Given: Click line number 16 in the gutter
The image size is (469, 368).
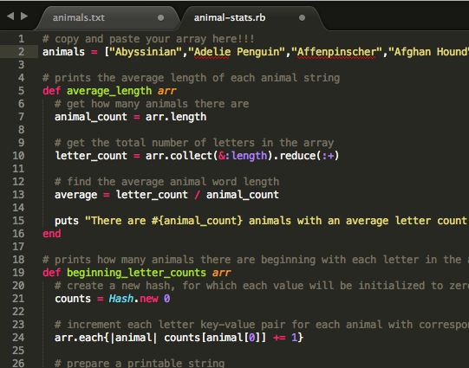Looking at the screenshot, I should 18,233.
